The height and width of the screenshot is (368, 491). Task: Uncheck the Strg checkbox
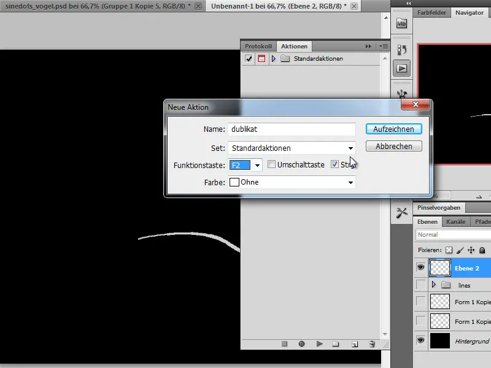click(x=334, y=164)
